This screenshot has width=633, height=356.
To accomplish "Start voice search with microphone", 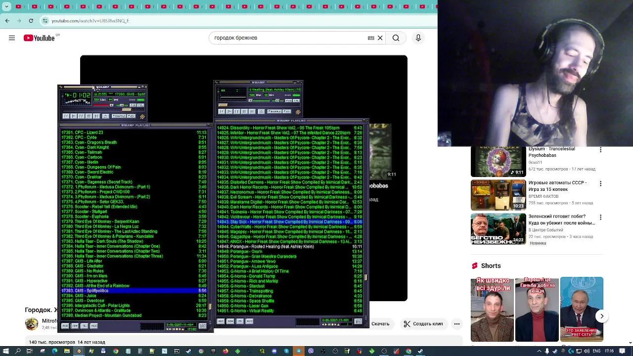I will (418, 38).
